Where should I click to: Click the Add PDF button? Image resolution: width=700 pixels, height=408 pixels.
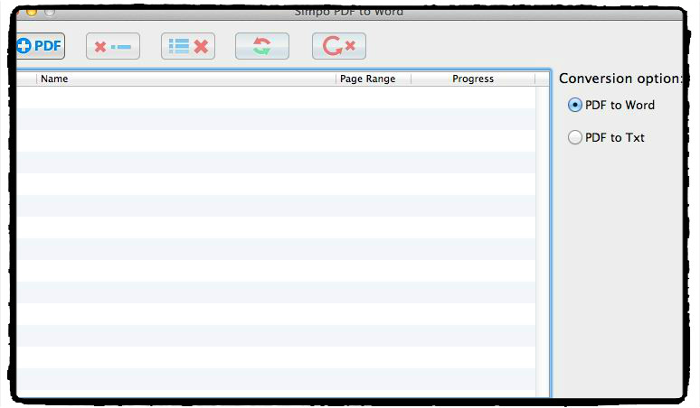[x=40, y=46]
